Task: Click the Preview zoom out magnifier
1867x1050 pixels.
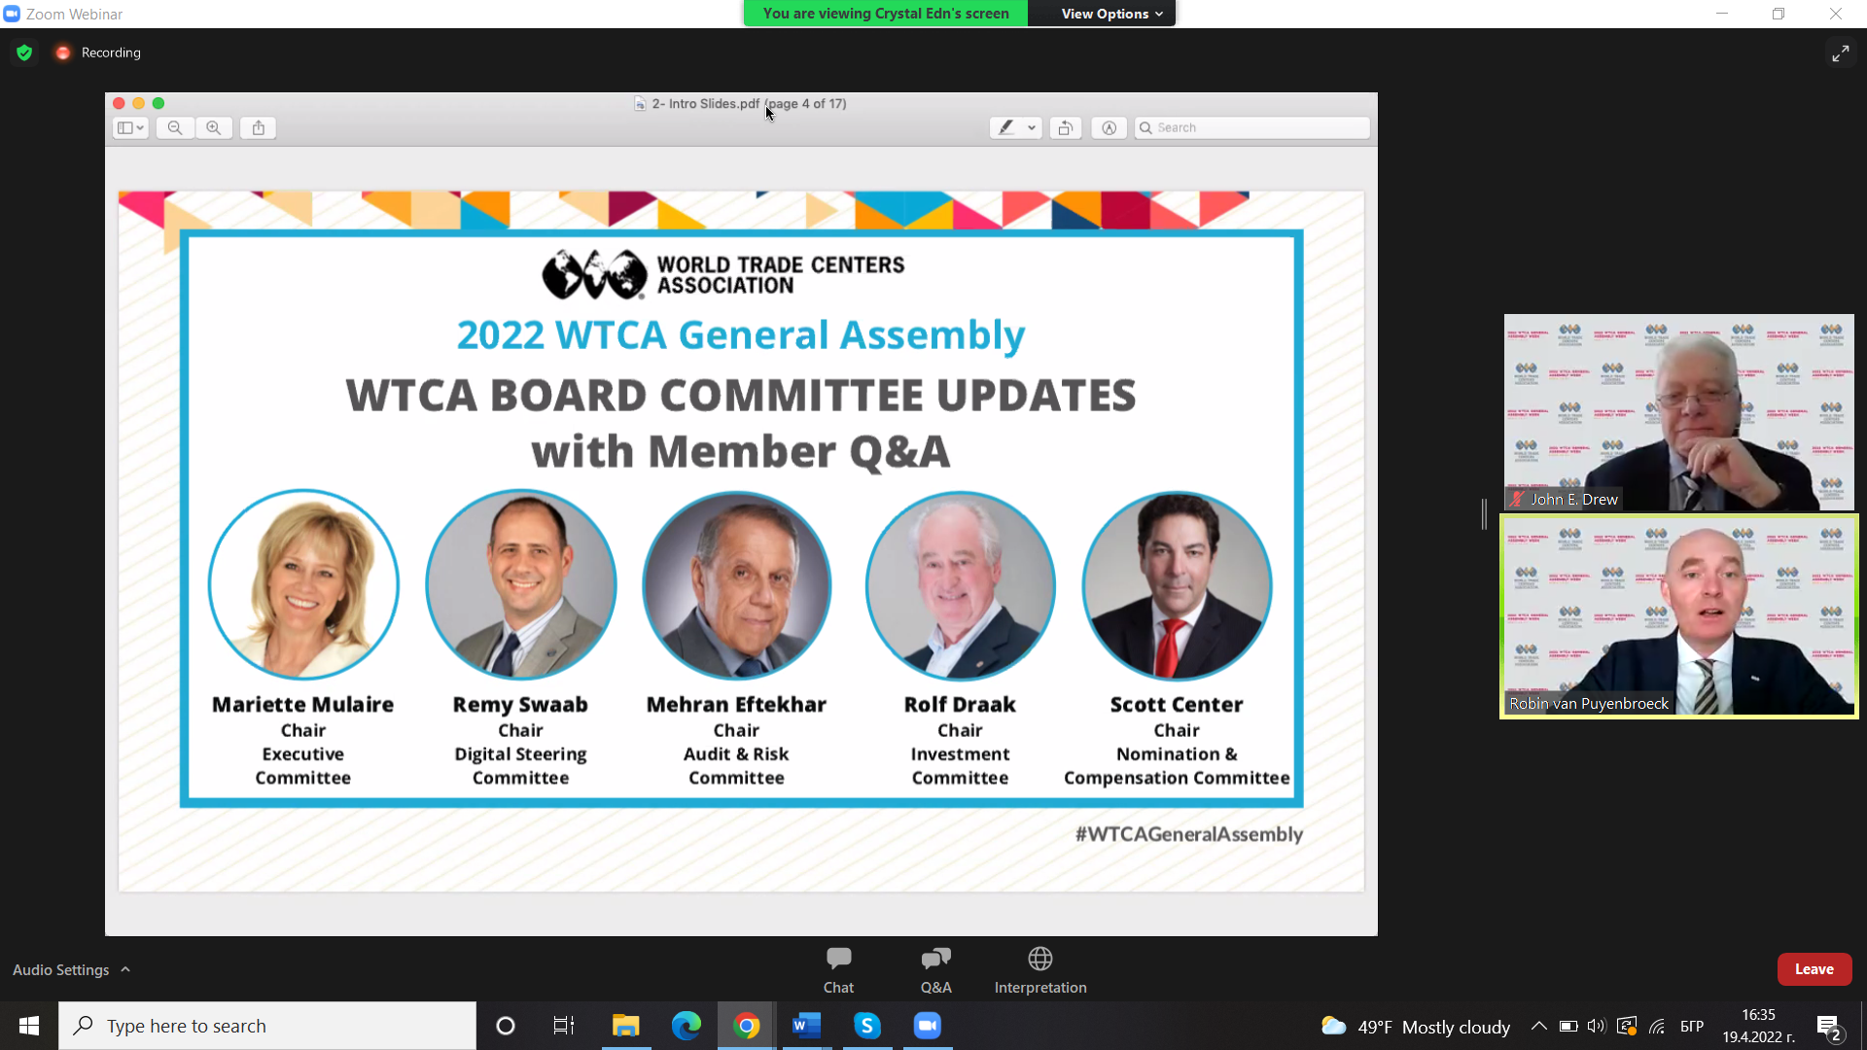Action: (x=175, y=127)
